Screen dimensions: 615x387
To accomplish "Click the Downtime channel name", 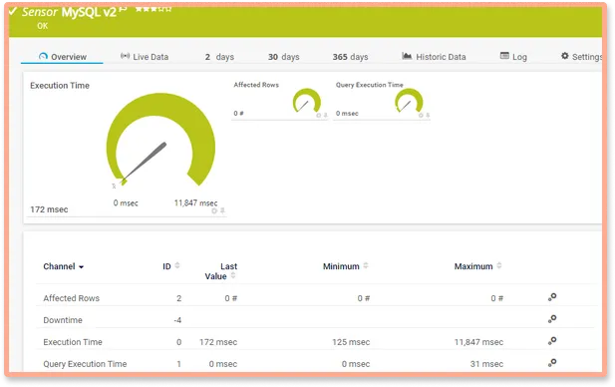I will pos(63,320).
